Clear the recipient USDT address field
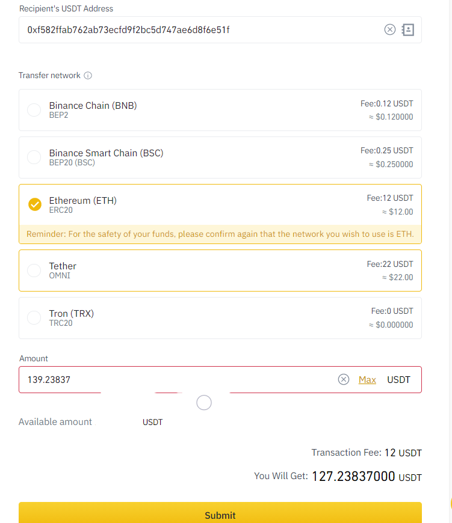This screenshot has height=523, width=452. 389,29
